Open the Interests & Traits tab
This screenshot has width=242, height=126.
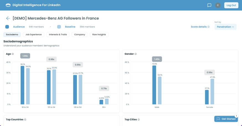coord(58,34)
